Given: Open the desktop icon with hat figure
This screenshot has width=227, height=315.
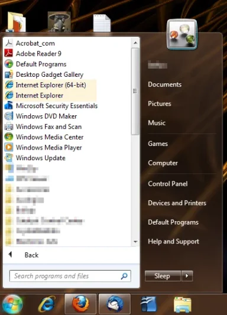Looking at the screenshot, I should (59, 22).
